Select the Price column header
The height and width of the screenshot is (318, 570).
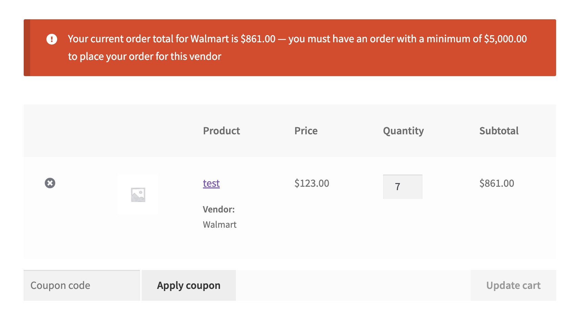306,131
